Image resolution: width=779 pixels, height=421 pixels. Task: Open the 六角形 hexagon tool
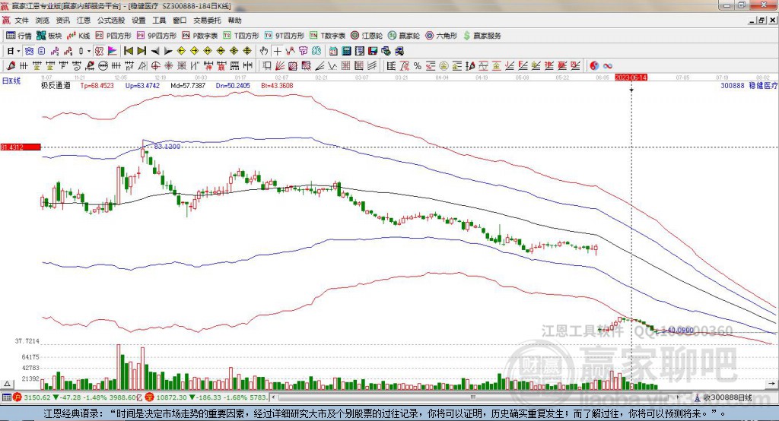point(441,36)
